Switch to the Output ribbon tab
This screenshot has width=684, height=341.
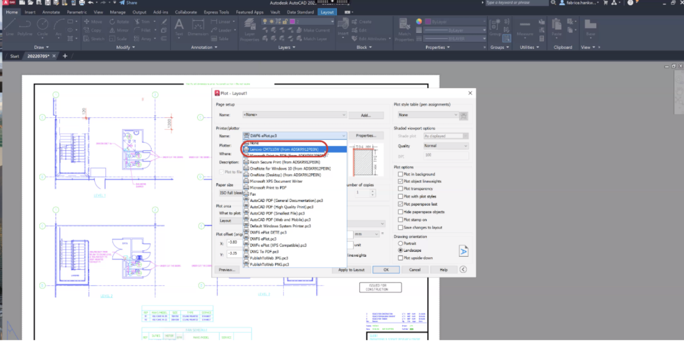coord(139,12)
